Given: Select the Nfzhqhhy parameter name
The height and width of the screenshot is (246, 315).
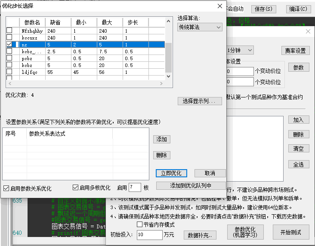Looking at the screenshot, I should click(32, 31).
